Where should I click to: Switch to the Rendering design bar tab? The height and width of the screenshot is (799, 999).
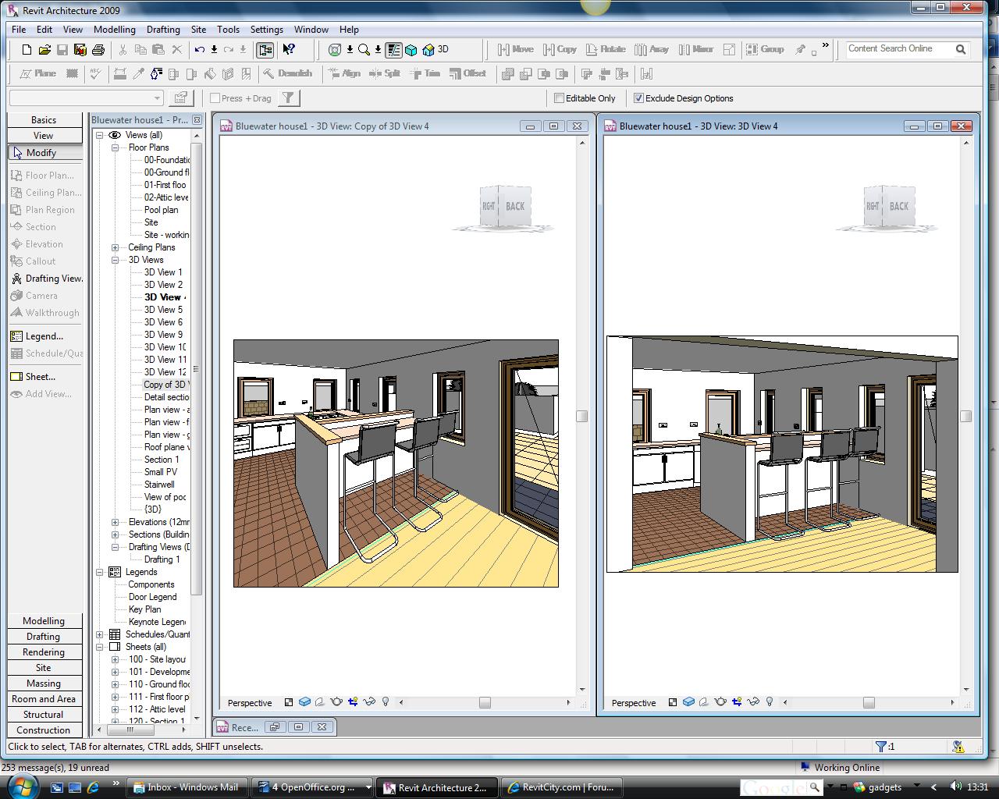click(x=44, y=652)
